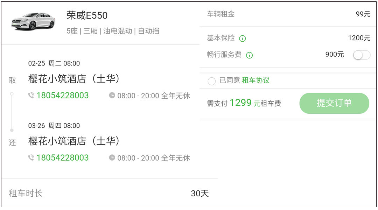Enable the 畅行服务费 toggle switch
Image resolution: width=378 pixels, height=210 pixels.
click(362, 55)
